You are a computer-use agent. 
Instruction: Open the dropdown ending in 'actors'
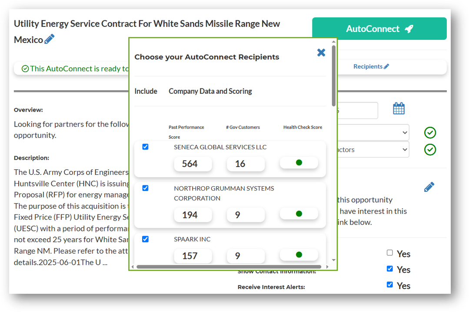(x=373, y=149)
